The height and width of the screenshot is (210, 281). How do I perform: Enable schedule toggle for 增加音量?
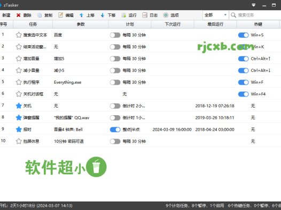point(115,59)
